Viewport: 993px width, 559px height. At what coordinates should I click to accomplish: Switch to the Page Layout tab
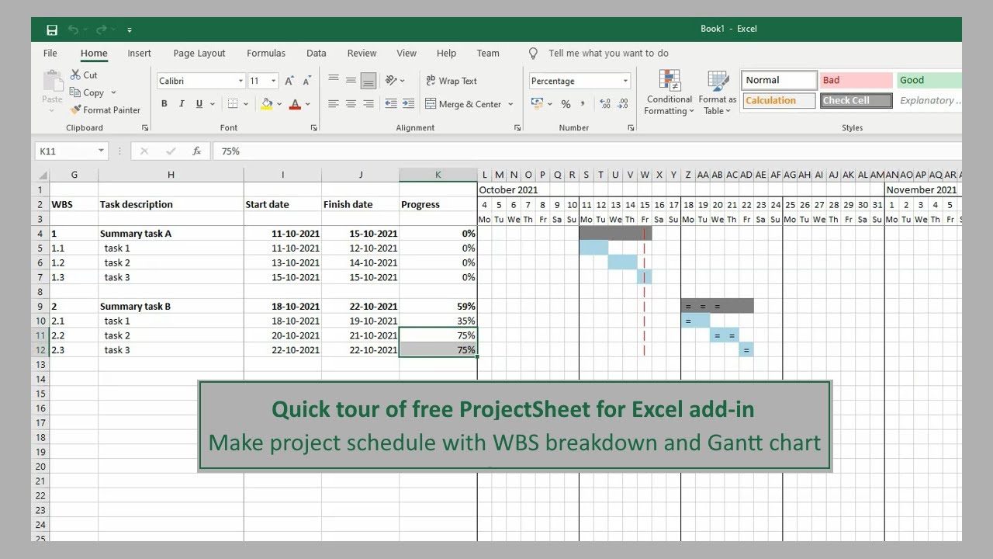[199, 54]
